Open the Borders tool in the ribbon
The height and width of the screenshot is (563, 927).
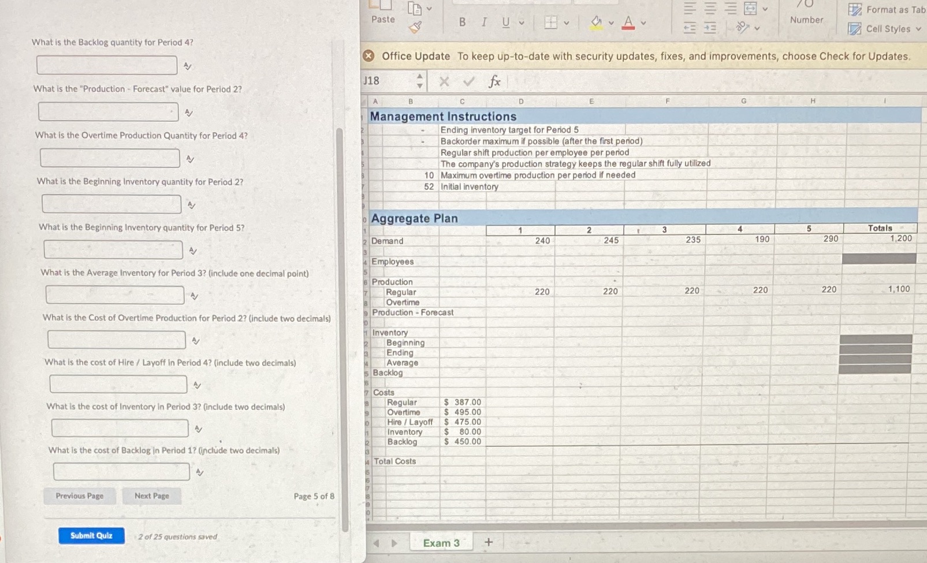[x=551, y=23]
